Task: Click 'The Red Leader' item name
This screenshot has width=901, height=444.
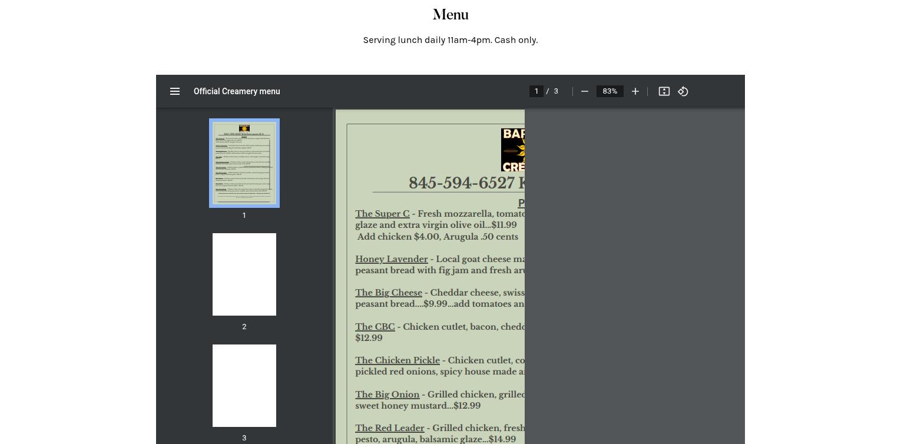Action: (390, 428)
